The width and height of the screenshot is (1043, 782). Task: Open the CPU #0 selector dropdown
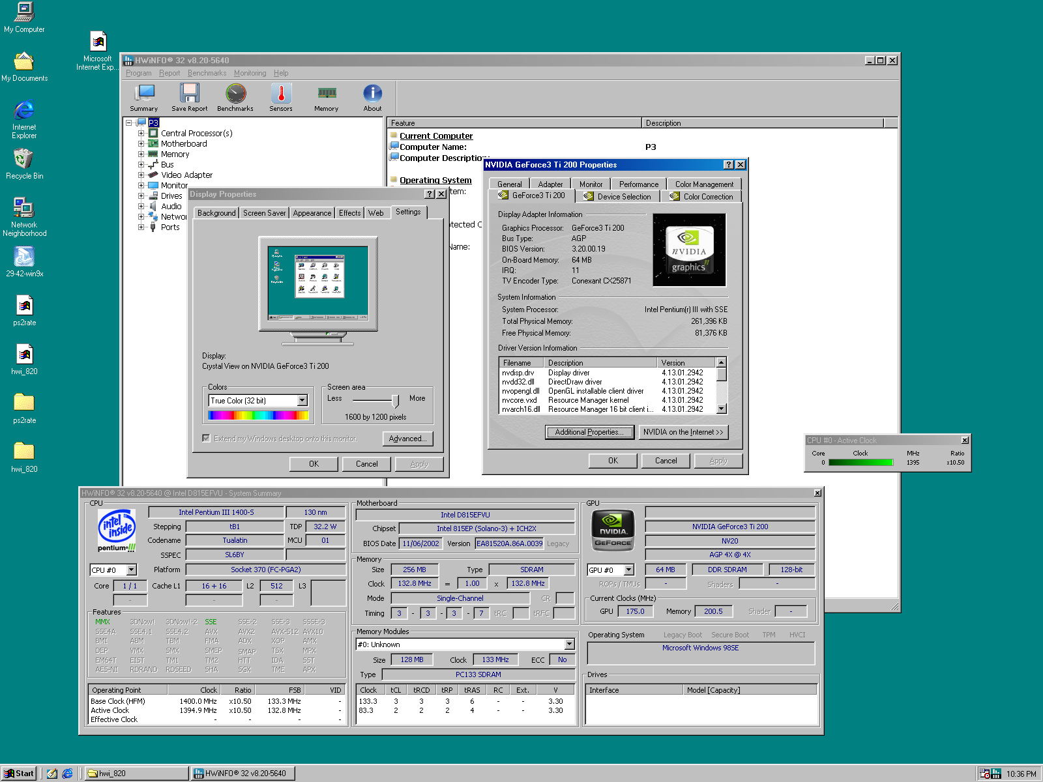point(131,570)
